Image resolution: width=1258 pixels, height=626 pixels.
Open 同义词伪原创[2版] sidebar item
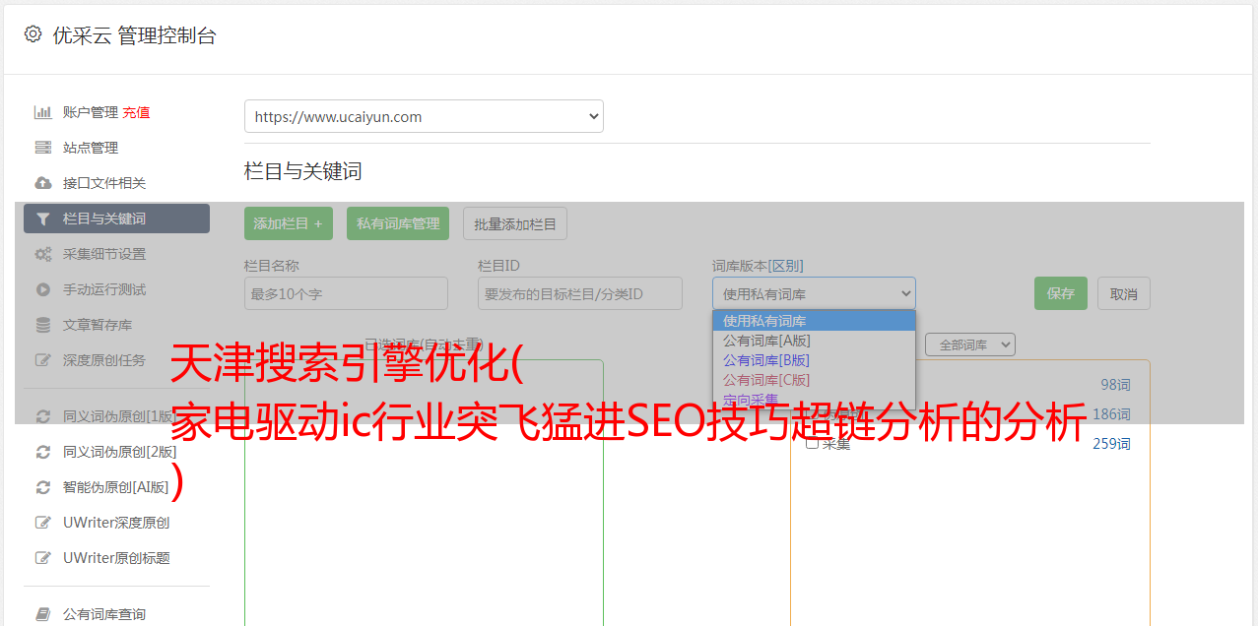(x=120, y=452)
